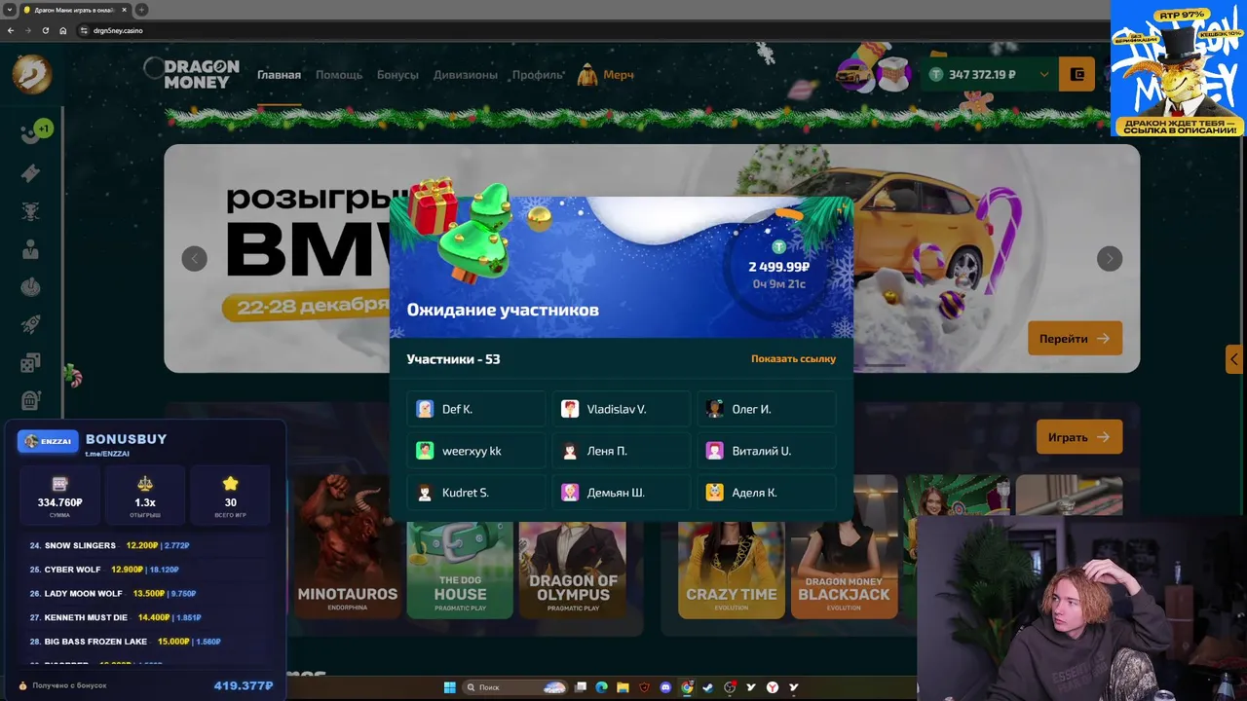1247x701 pixels.
Task: Select participant weerxyy kk
Action: pos(476,451)
